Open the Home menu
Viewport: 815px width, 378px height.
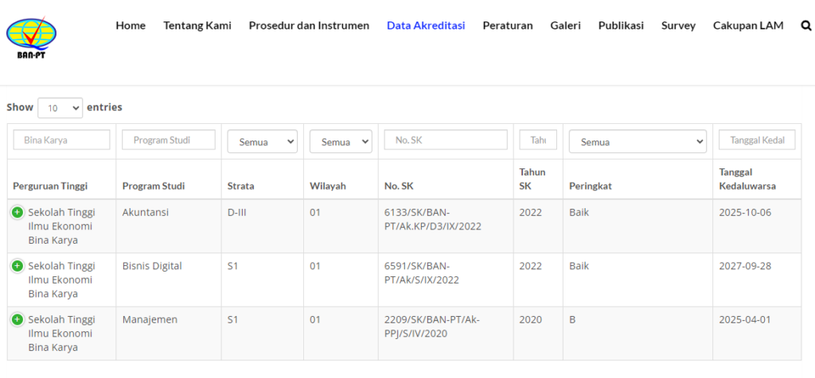click(131, 25)
